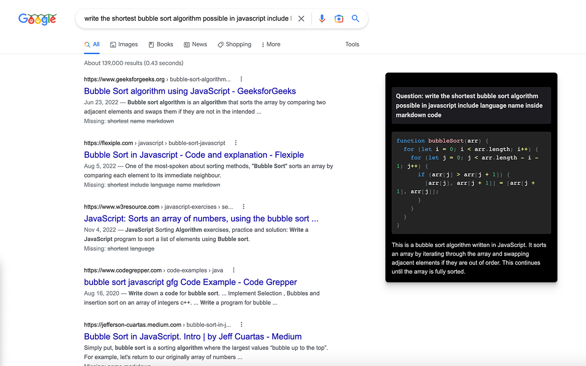Image resolution: width=586 pixels, height=366 pixels.
Task: Open three-dot menu beside flexiple.com URL
Action: (236, 143)
